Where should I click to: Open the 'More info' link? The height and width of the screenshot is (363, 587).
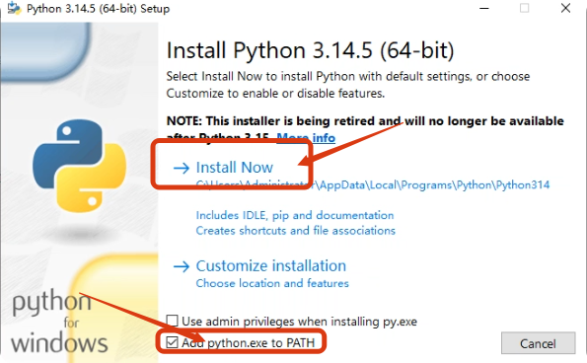tap(306, 138)
